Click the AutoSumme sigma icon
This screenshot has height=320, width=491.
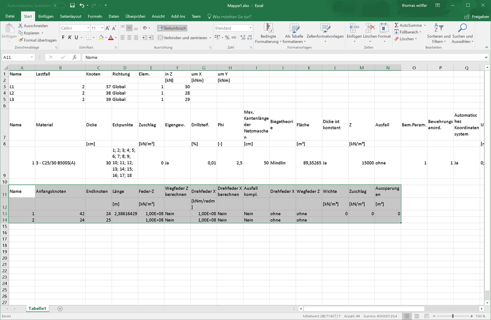396,25
